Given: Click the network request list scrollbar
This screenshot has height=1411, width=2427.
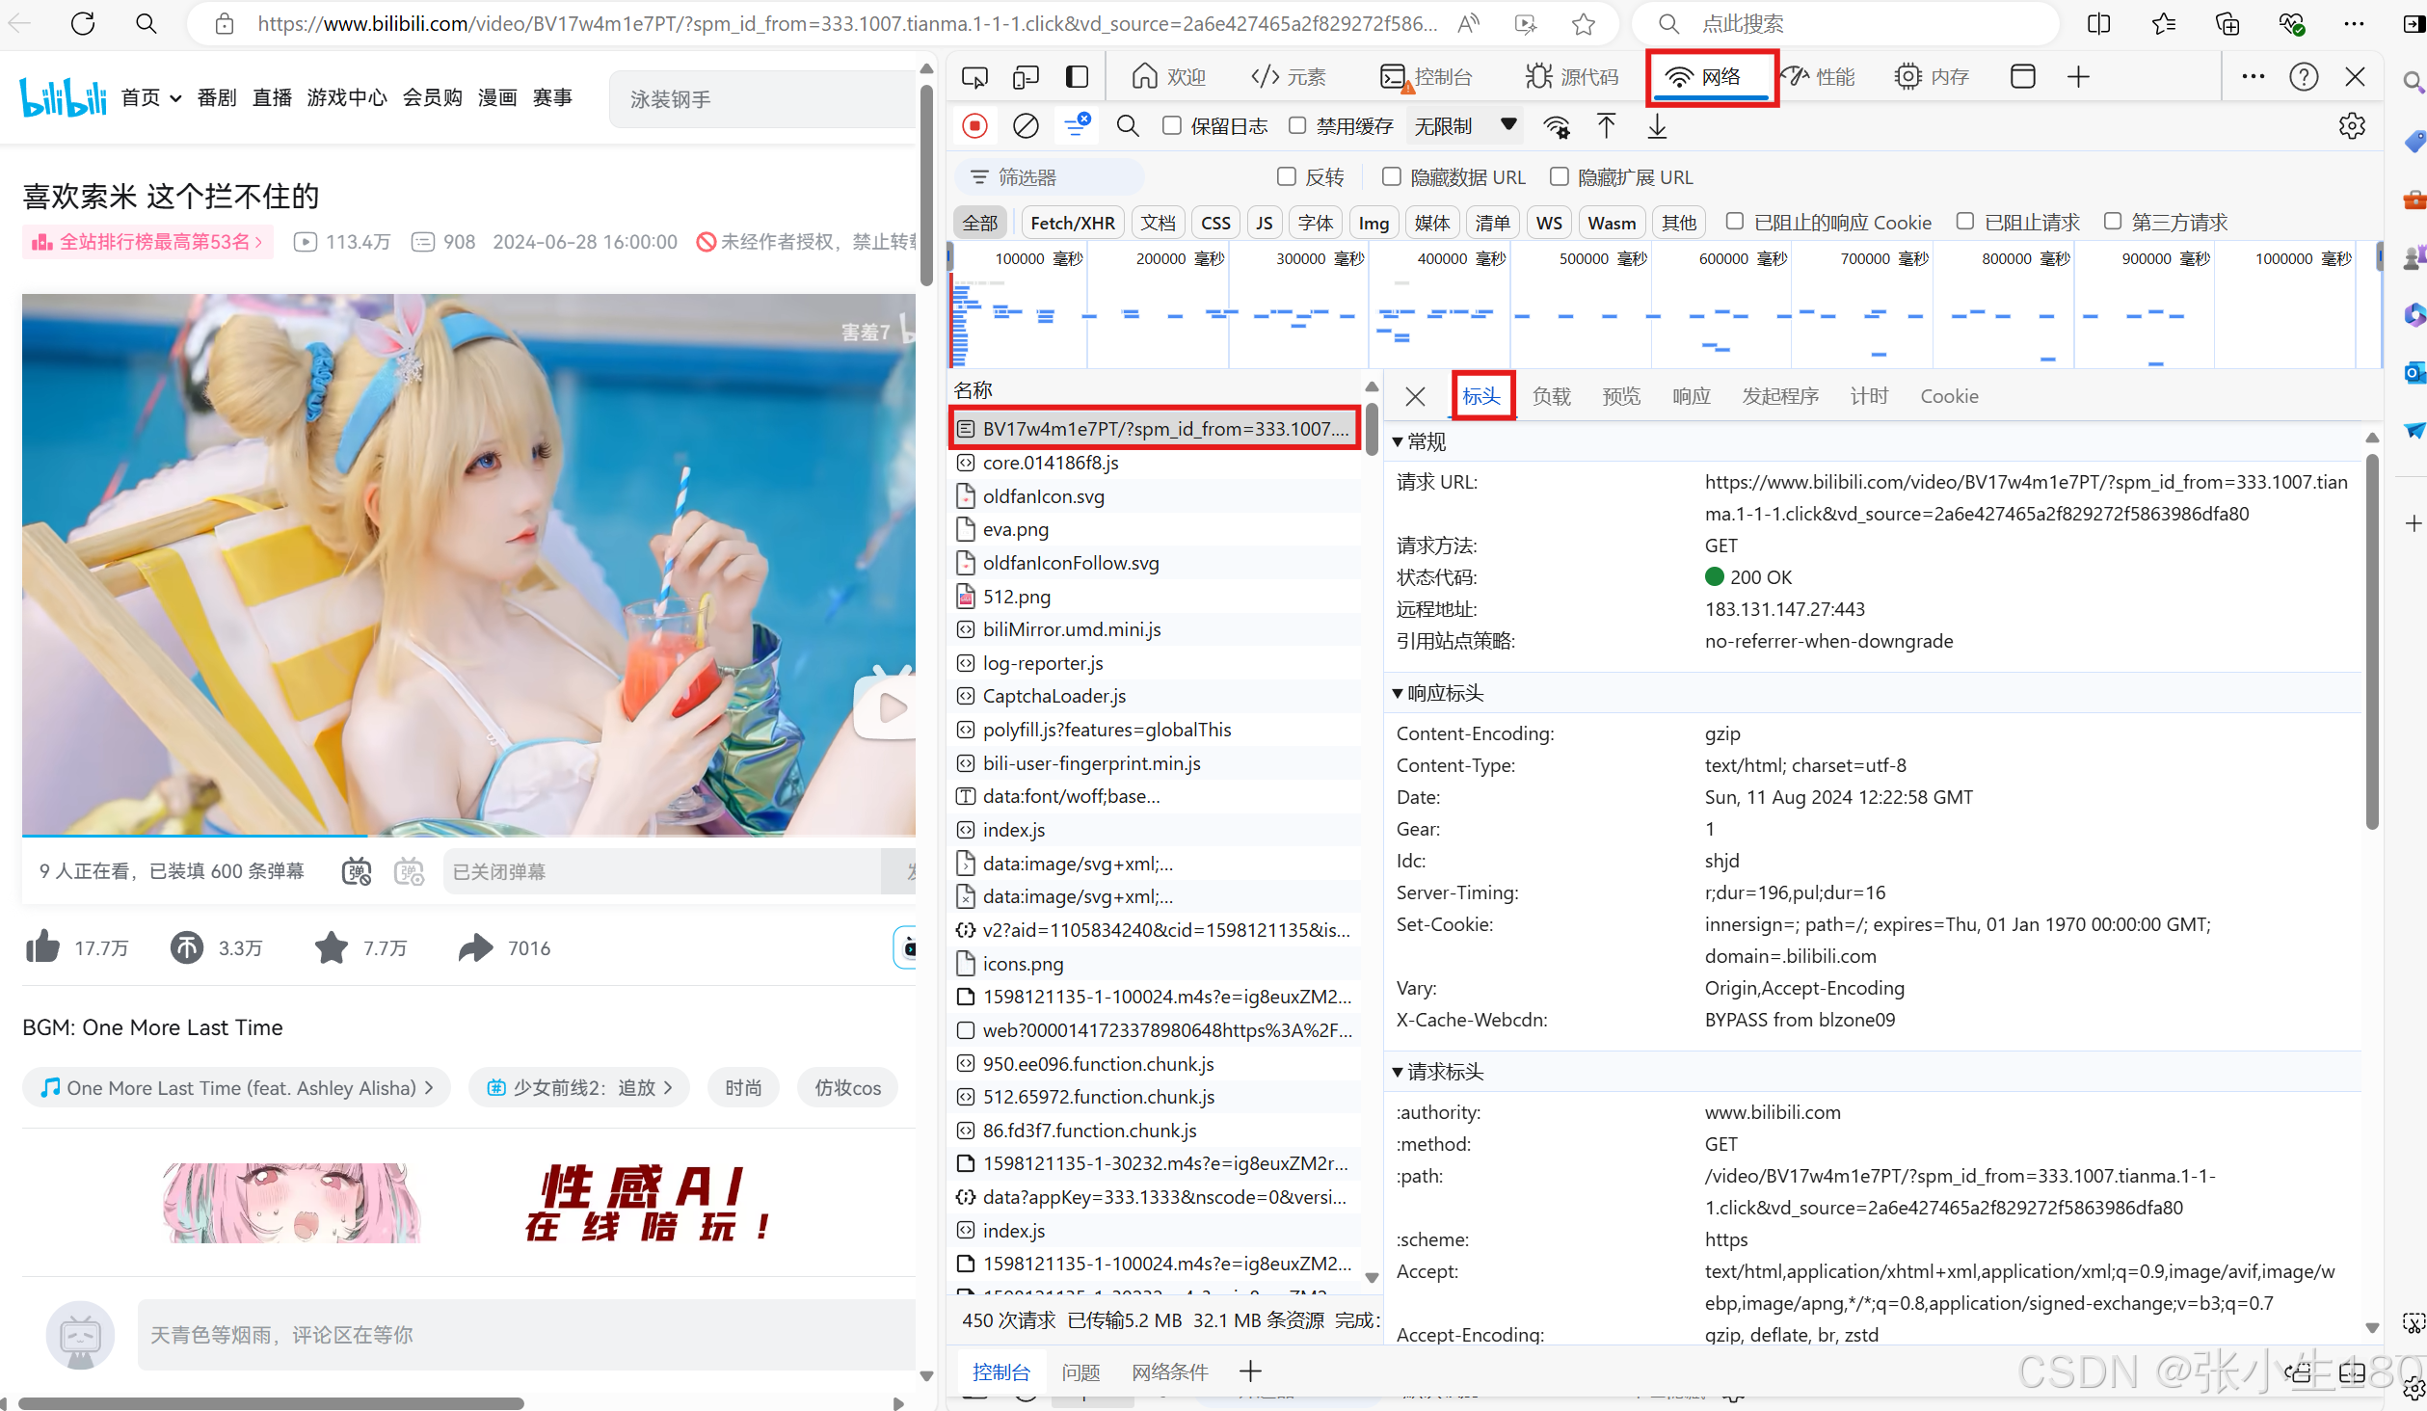Looking at the screenshot, I should tap(1371, 430).
